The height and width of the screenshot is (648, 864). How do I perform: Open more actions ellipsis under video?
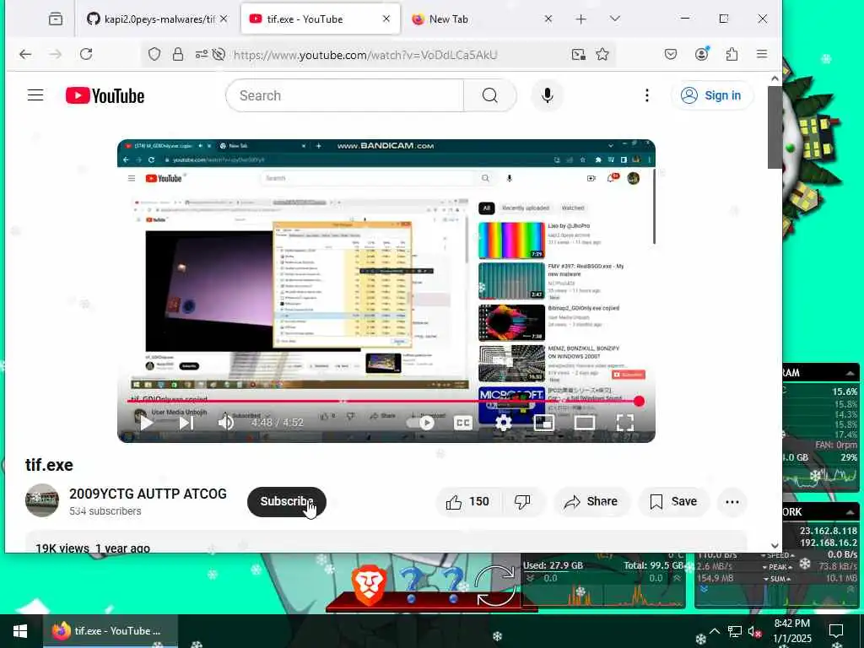732,502
